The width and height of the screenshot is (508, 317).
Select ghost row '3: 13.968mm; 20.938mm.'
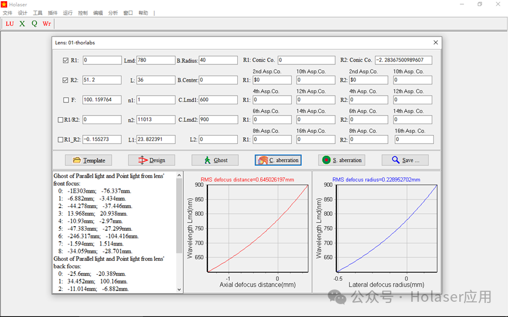93,214
